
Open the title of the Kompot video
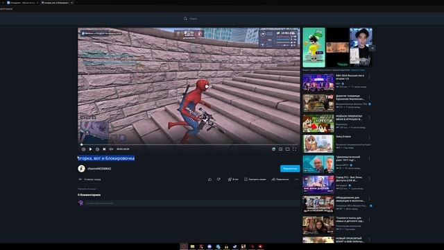(349, 117)
